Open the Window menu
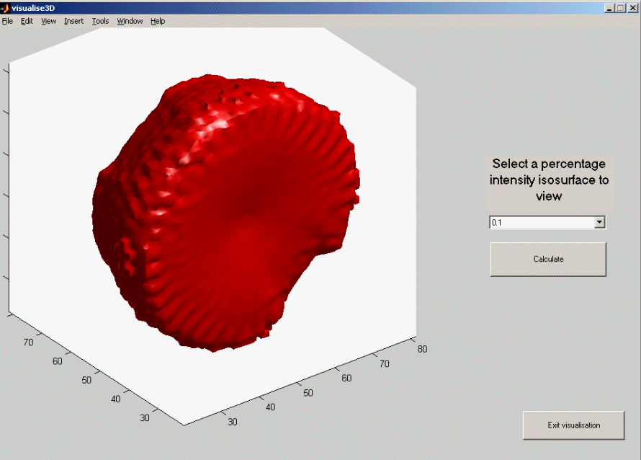This screenshot has height=460, width=641. pyautogui.click(x=130, y=21)
